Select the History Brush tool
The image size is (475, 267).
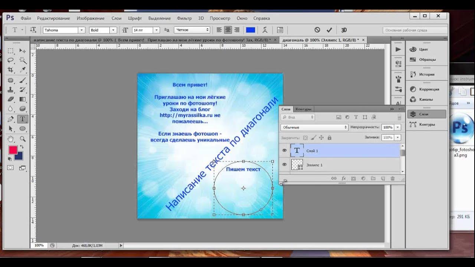point(23,90)
